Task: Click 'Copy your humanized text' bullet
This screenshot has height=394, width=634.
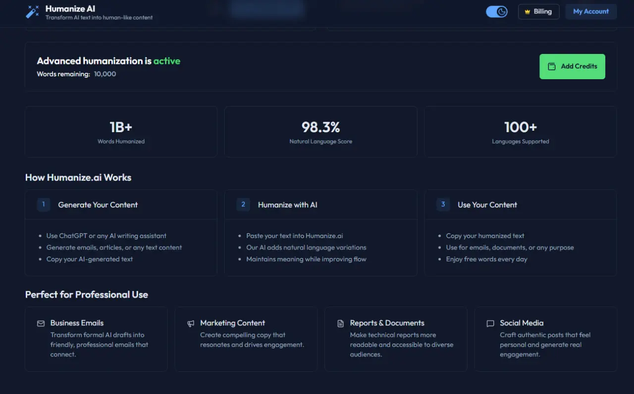Action: coord(485,236)
